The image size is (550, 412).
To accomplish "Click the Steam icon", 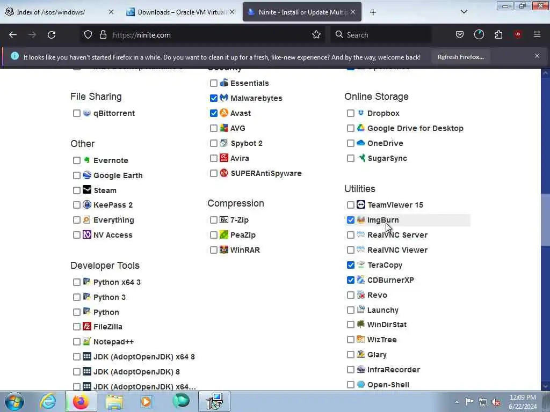I will tap(87, 190).
